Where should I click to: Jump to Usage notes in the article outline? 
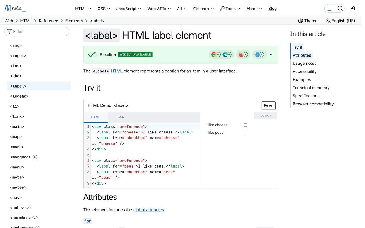click(x=304, y=63)
